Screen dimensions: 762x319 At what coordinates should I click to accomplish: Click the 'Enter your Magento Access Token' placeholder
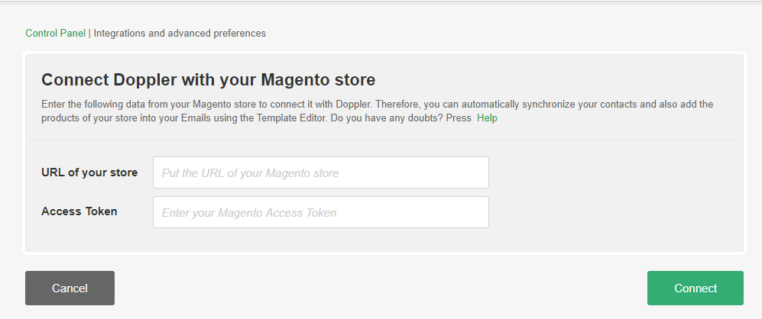(x=249, y=213)
